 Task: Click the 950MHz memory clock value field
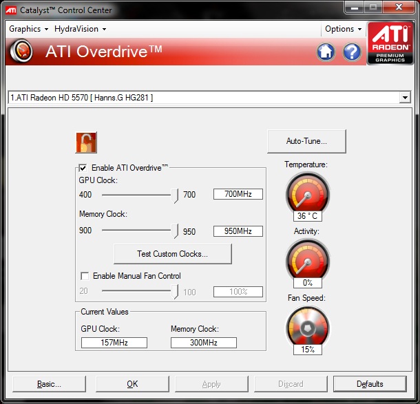(238, 231)
